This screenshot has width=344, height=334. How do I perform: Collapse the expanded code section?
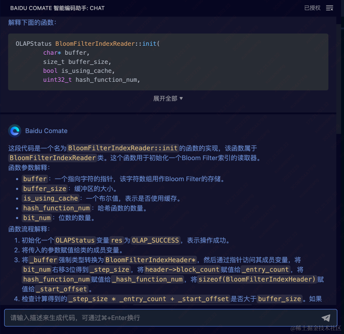coord(168,98)
